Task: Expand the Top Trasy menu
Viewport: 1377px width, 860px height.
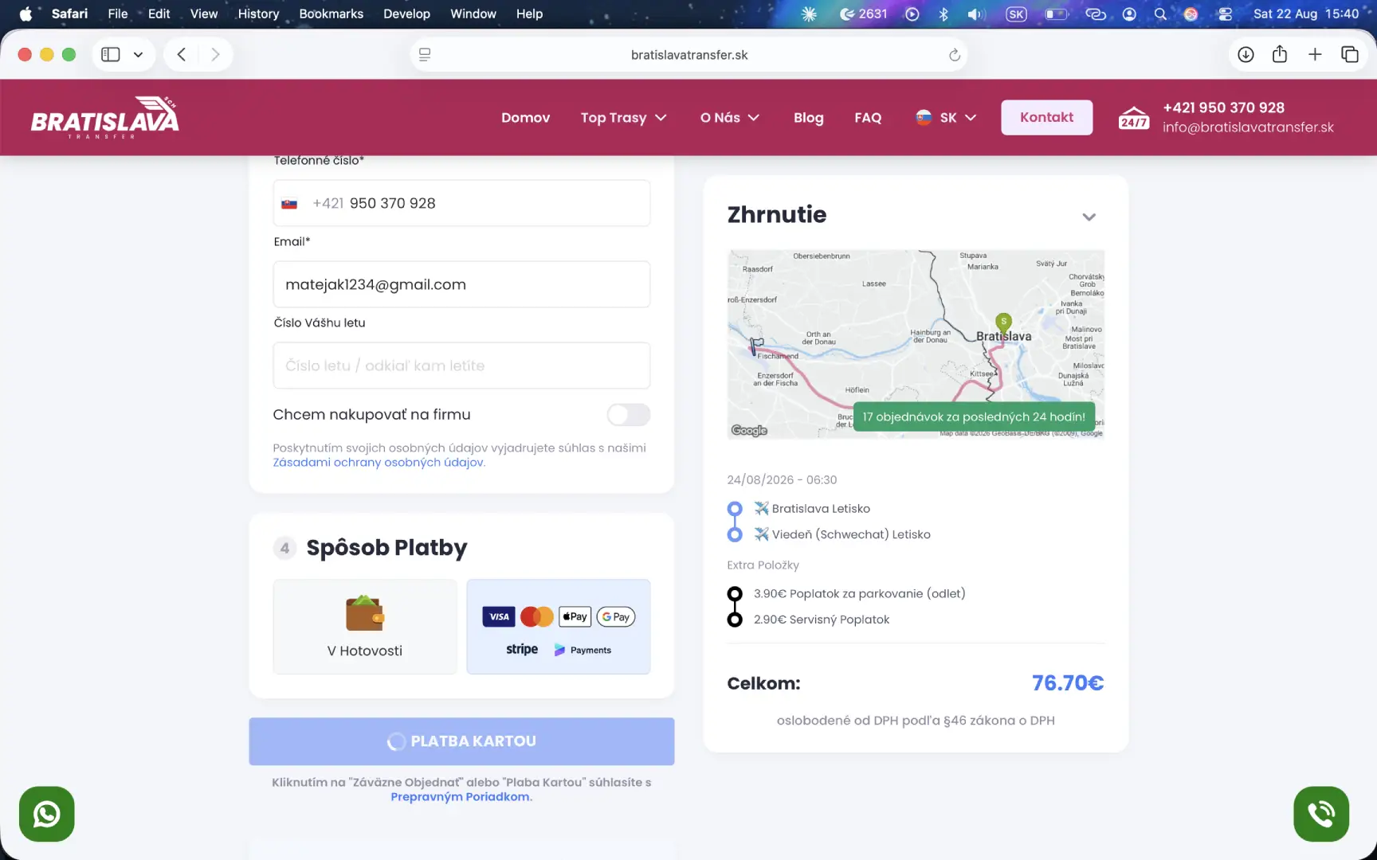Action: point(623,118)
